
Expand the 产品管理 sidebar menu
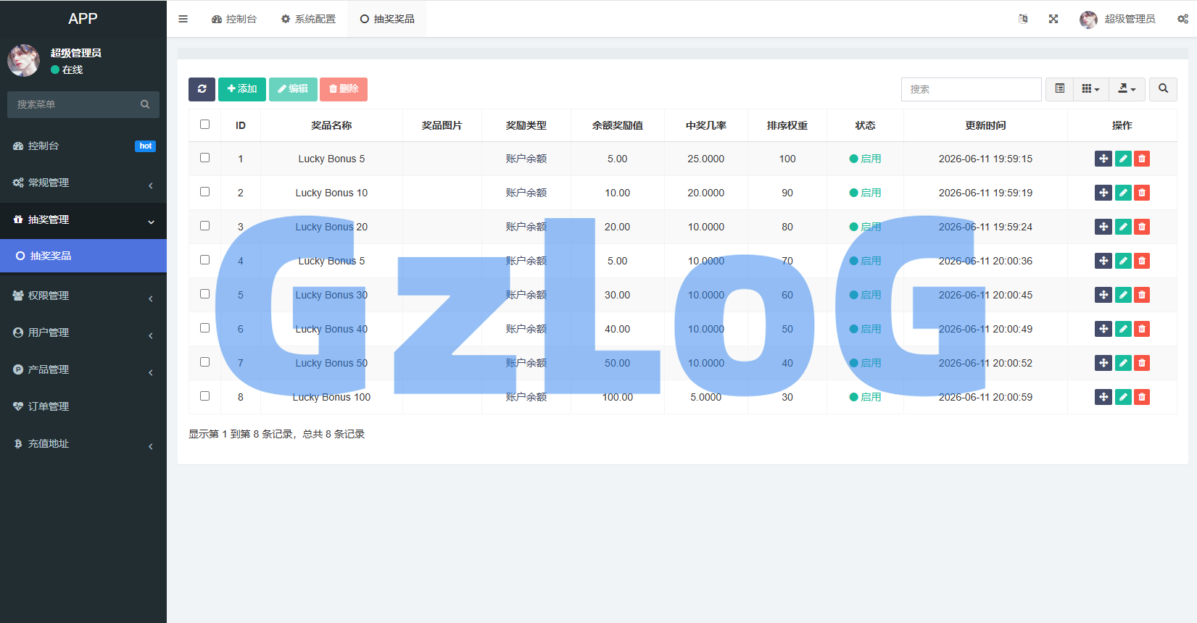83,370
